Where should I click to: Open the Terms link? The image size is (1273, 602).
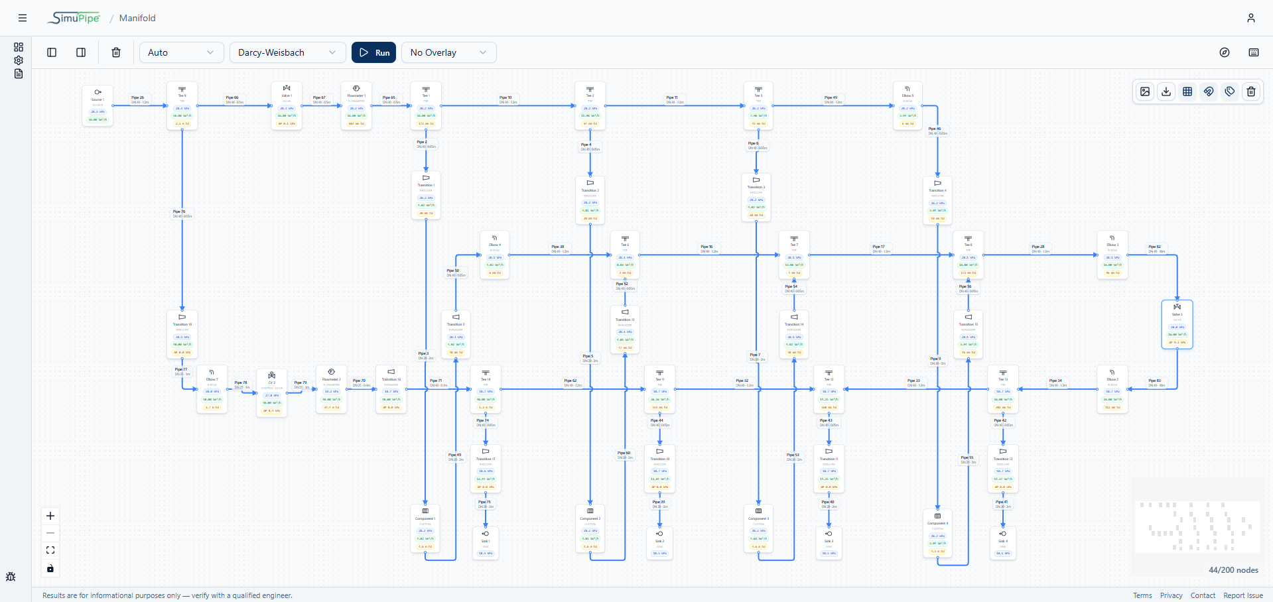[x=1142, y=595]
